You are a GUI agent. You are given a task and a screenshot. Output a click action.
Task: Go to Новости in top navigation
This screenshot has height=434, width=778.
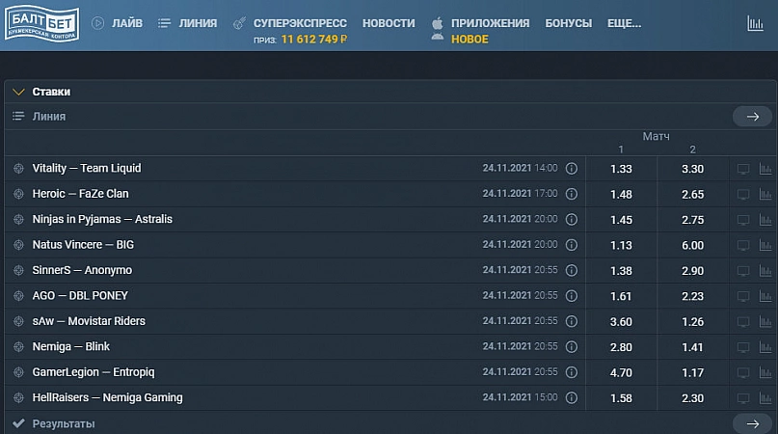click(389, 23)
